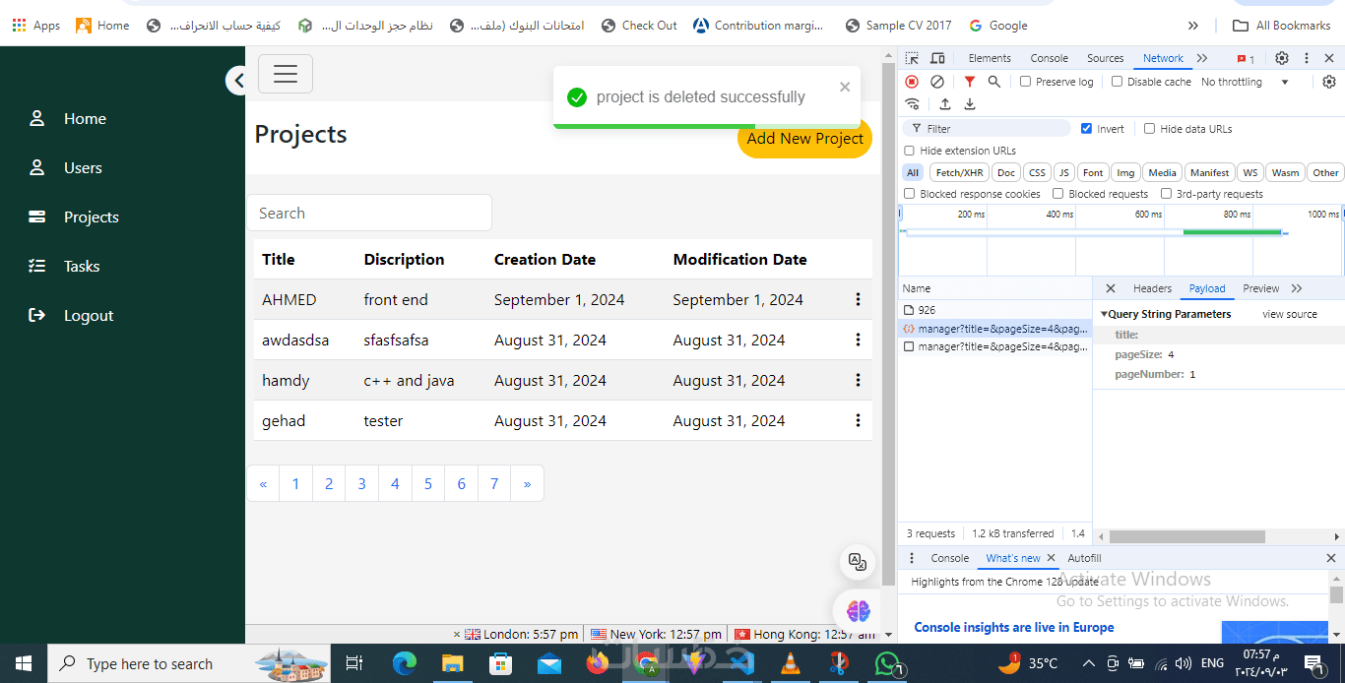The height and width of the screenshot is (683, 1345).
Task: Select checkbox of the last manager request row
Action: point(909,346)
